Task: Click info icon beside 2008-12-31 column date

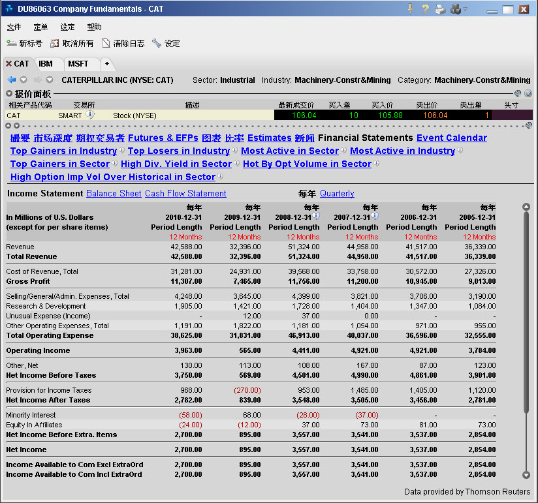Action: pyautogui.click(x=316, y=216)
